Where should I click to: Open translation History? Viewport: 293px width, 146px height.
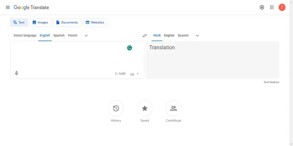(116, 108)
